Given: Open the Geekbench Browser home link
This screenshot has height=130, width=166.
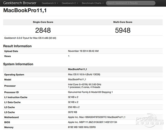Looking at the screenshot, I should coord(20,3).
